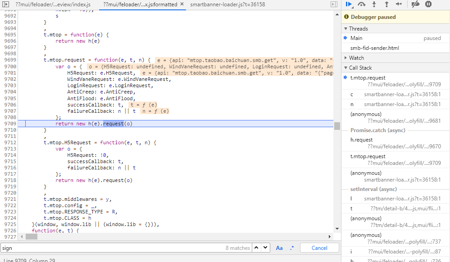The image size is (450, 262).
Task: Step over next function call
Action: click(361, 4)
